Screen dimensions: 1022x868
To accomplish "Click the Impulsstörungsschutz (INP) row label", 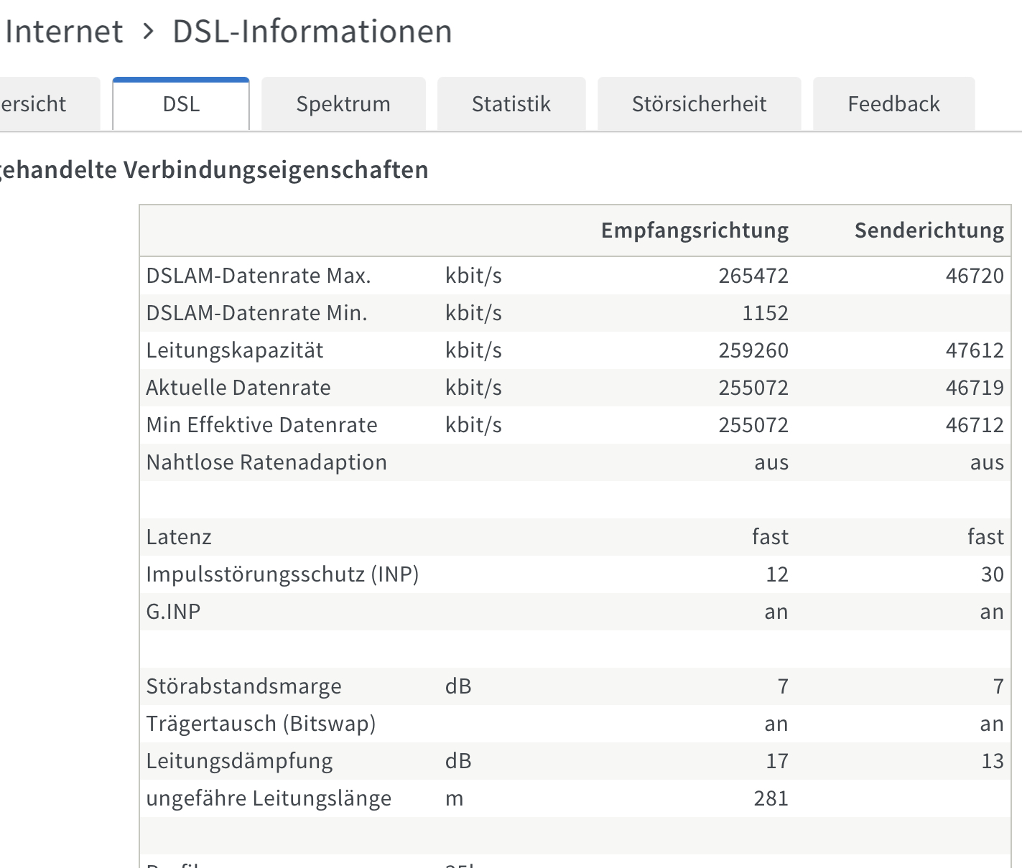I will coord(282,574).
